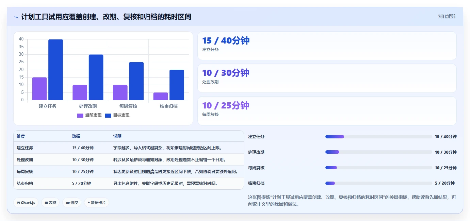Click 15 / 40分钟 value after progress bar
Image resolution: width=470 pixels, height=221 pixels.
tap(446, 137)
